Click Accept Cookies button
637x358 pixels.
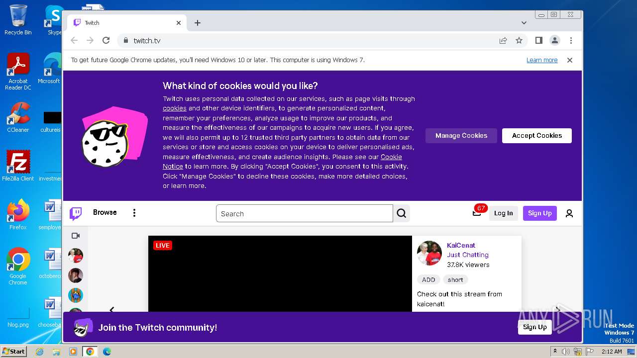point(537,135)
